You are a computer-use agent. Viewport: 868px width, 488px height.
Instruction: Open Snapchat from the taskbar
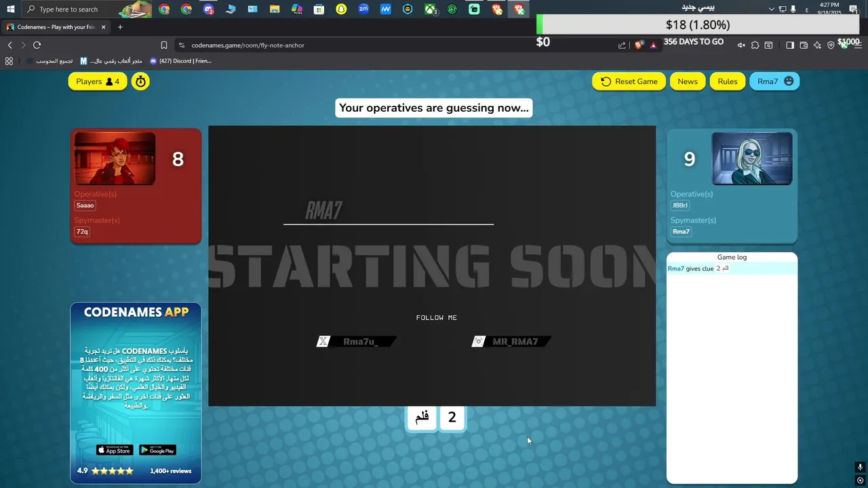pyautogui.click(x=341, y=9)
